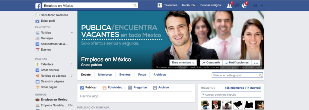Click the Mensajes sidebar icon

tap(37, 38)
